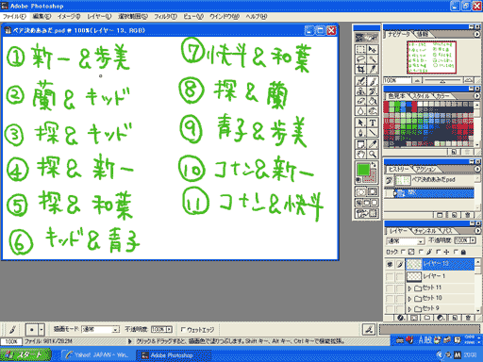Select the Rectangular Marquee tool
The height and width of the screenshot is (362, 483).
[360, 49]
